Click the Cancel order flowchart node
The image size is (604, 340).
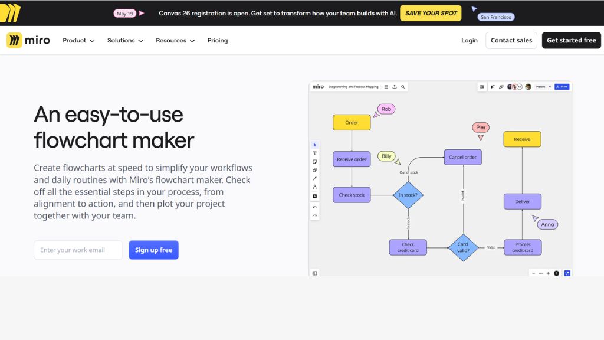tap(462, 157)
